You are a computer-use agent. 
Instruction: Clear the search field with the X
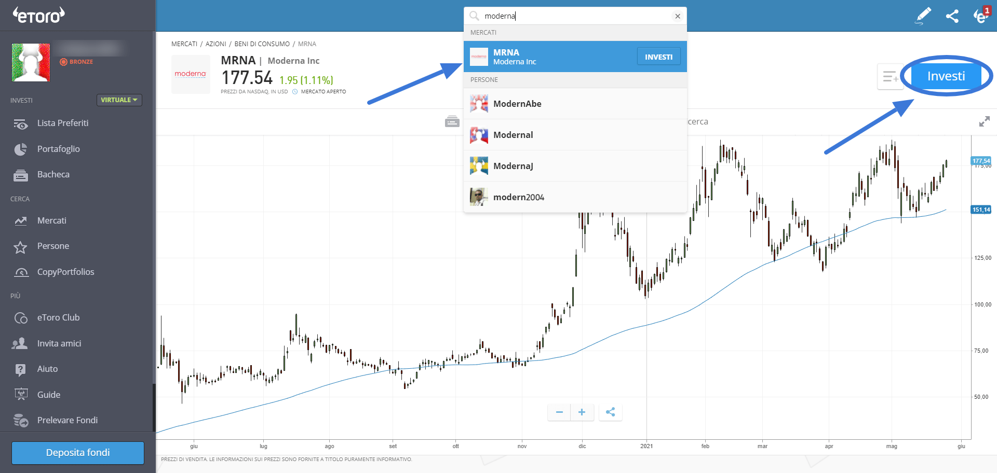678,16
